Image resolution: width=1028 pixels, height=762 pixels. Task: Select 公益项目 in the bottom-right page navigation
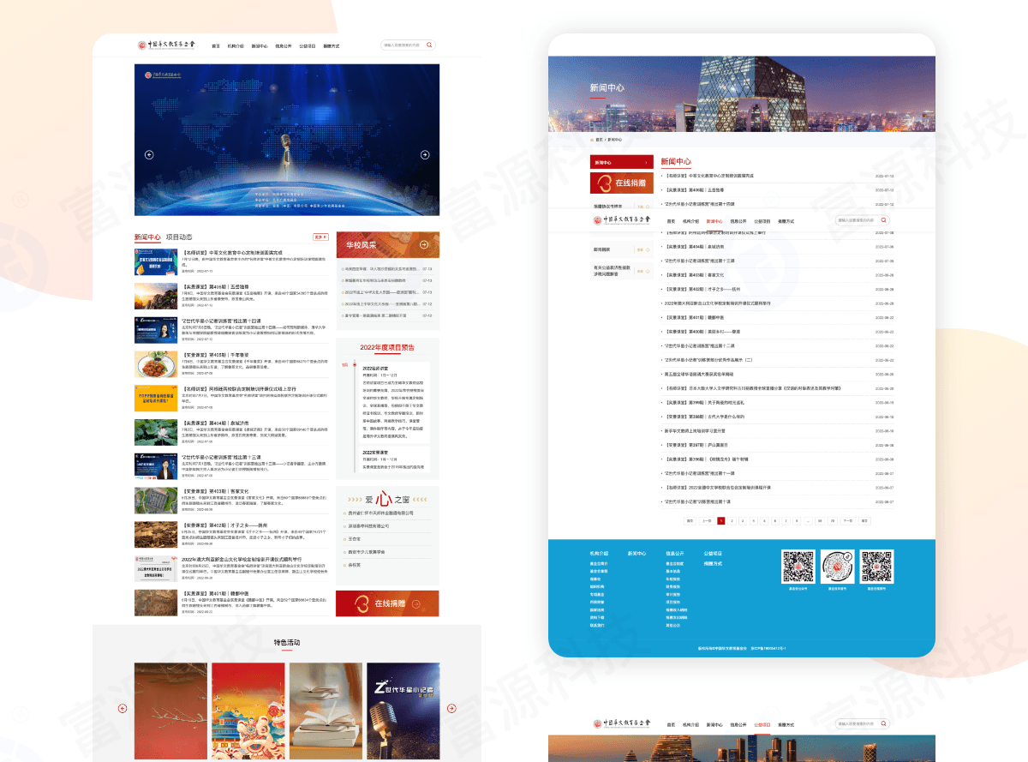[x=762, y=725]
